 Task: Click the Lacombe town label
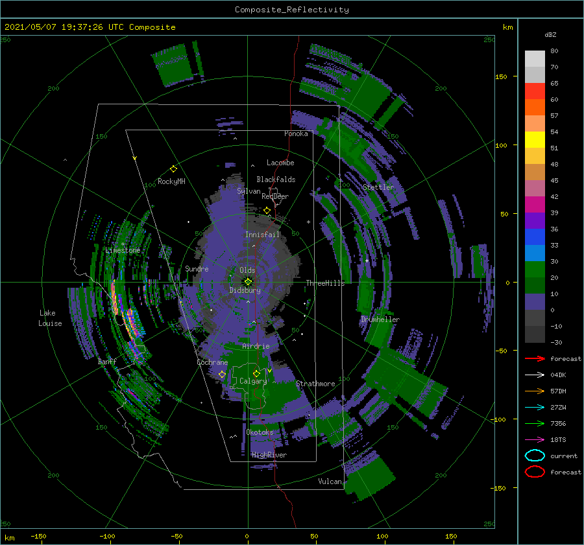[x=280, y=163]
